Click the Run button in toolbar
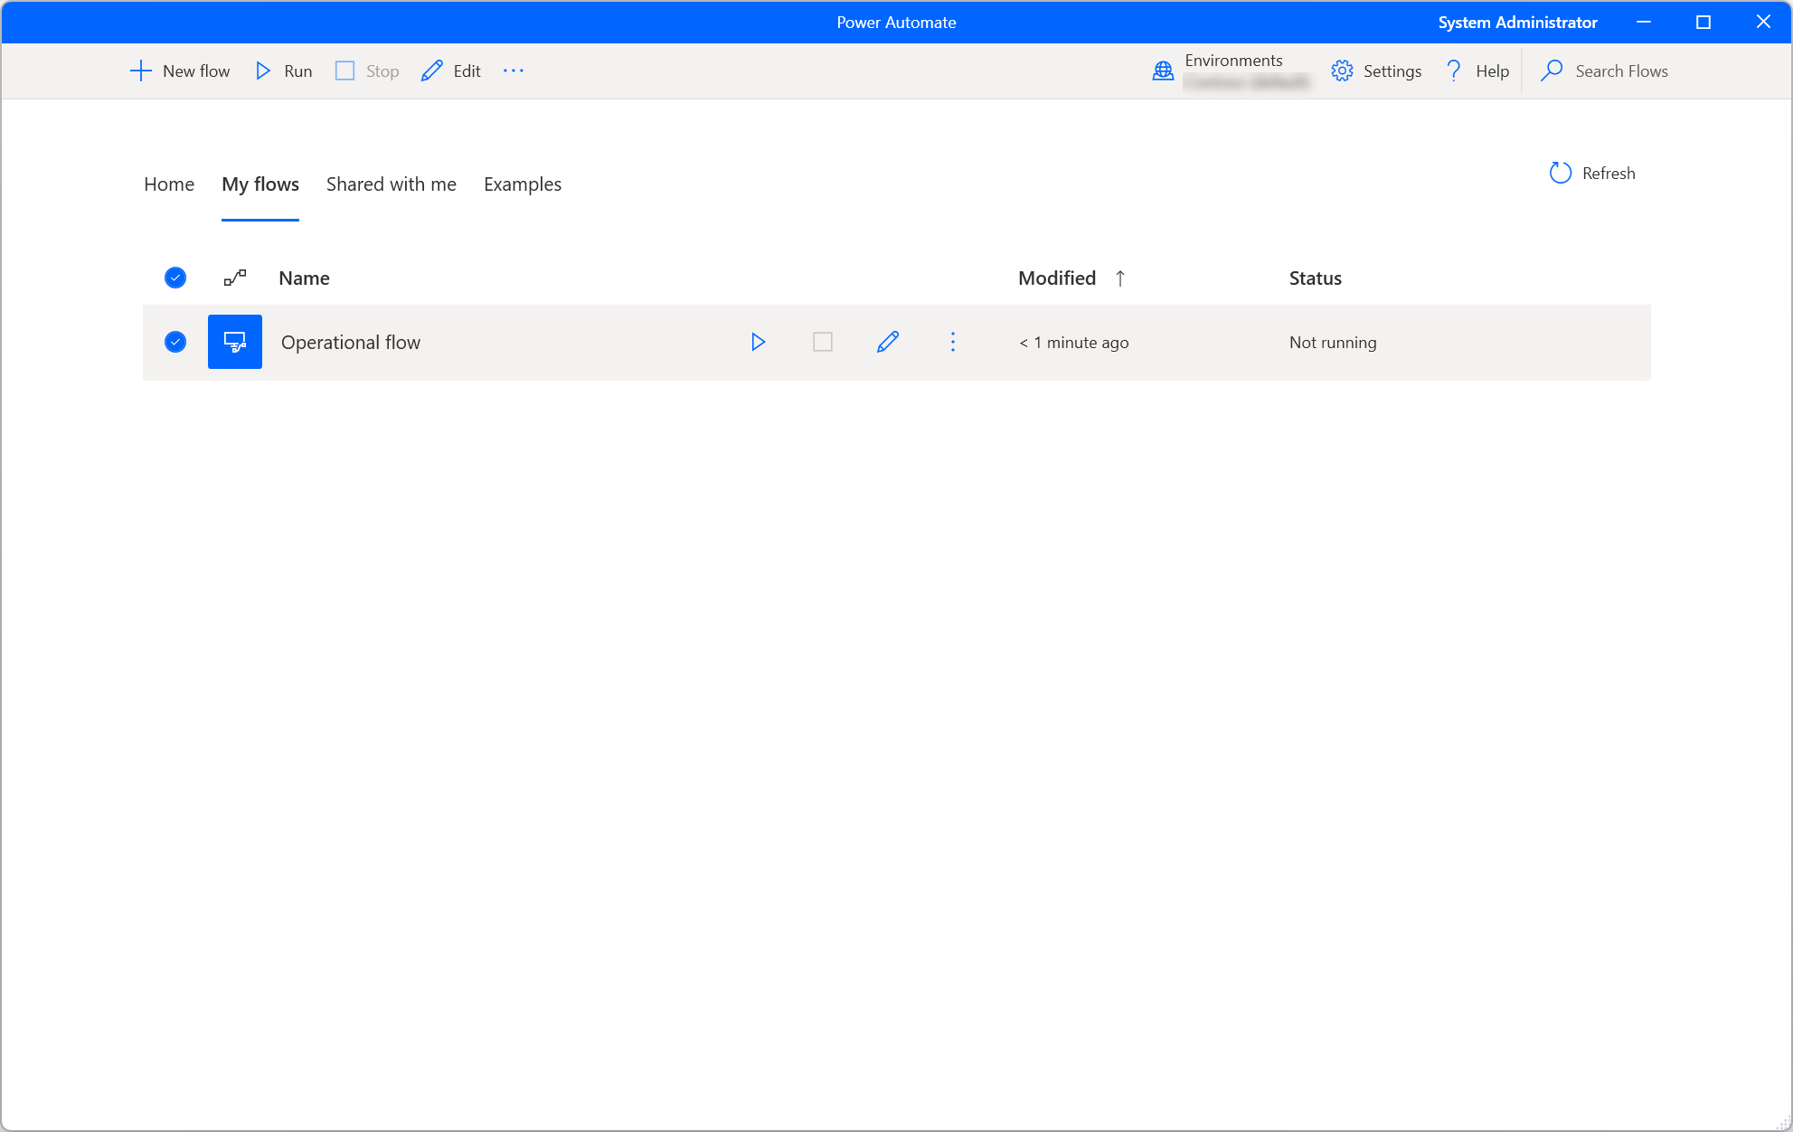 point(283,71)
